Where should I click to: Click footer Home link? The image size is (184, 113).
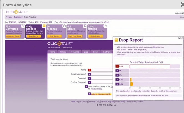(73, 102)
